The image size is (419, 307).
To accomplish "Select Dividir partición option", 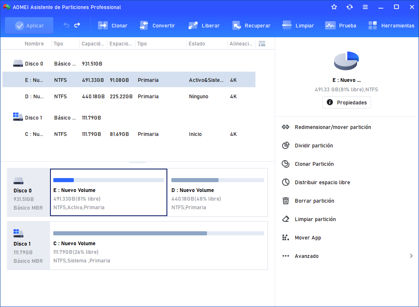I will tap(314, 146).
